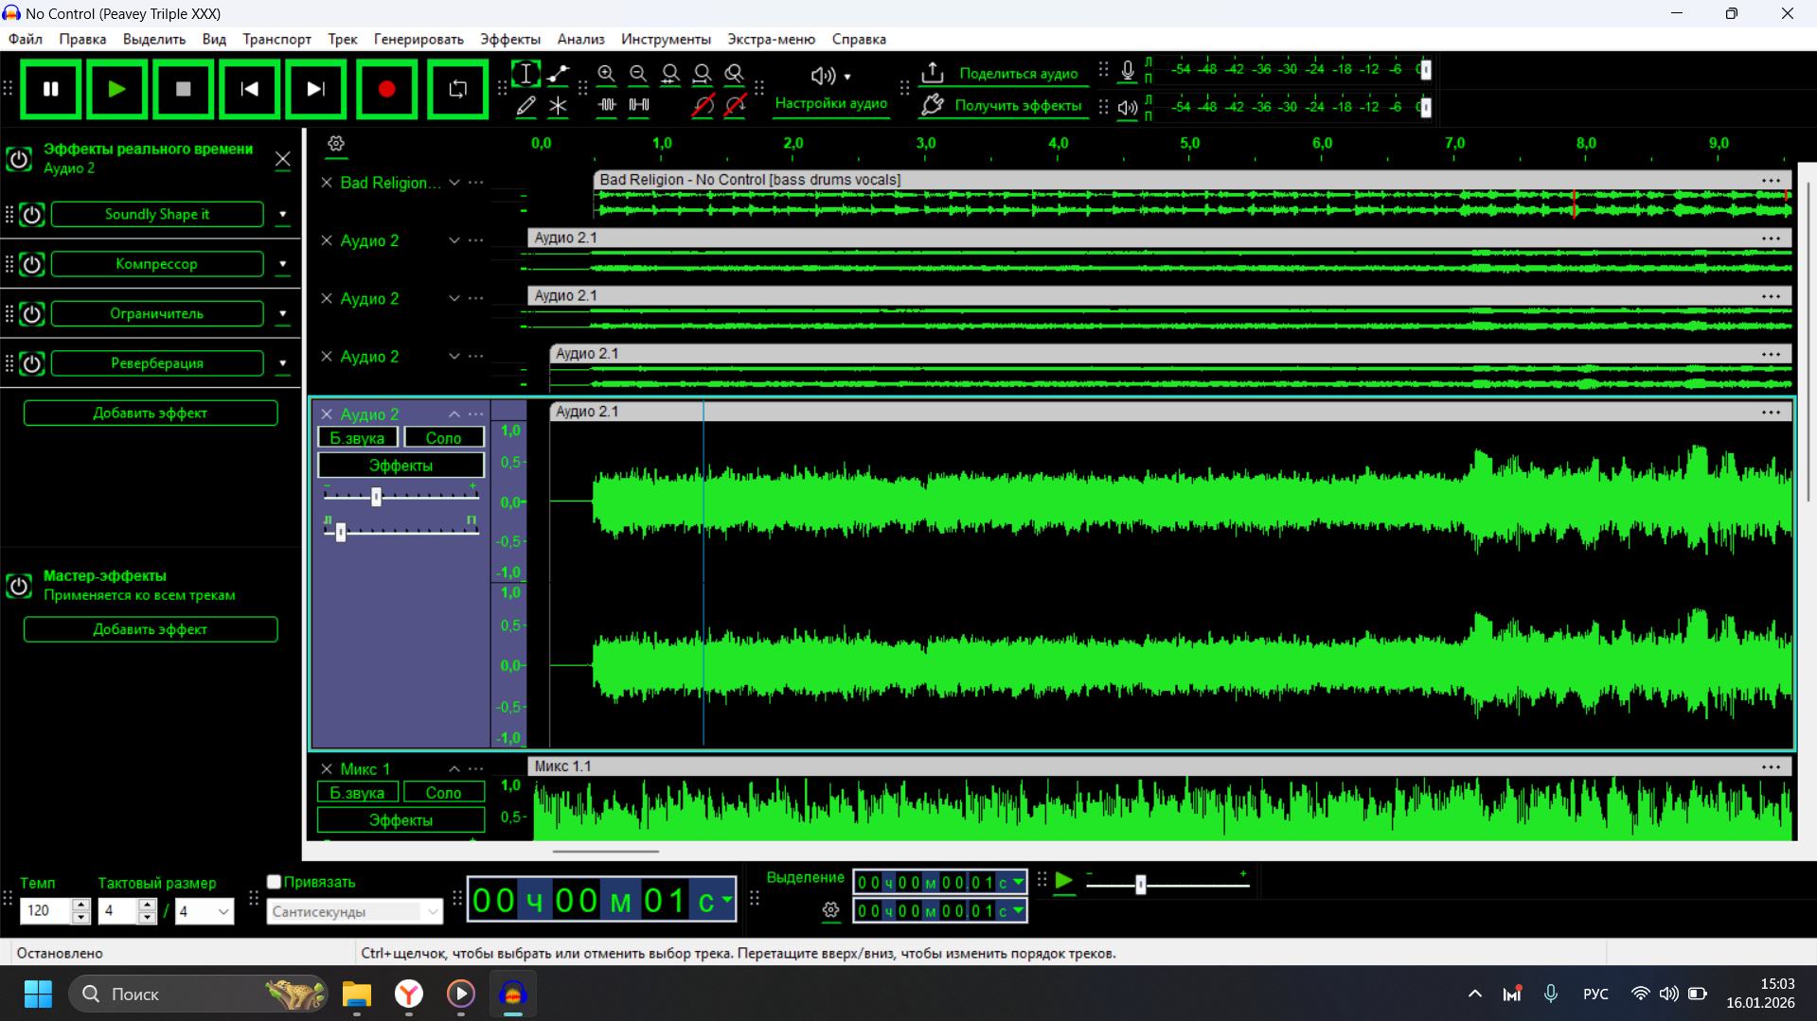The width and height of the screenshot is (1817, 1021).
Task: Click the Поделиться аудио share icon
Action: point(933,73)
